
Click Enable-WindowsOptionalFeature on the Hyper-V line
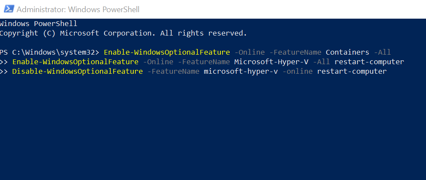pyautogui.click(x=75, y=62)
